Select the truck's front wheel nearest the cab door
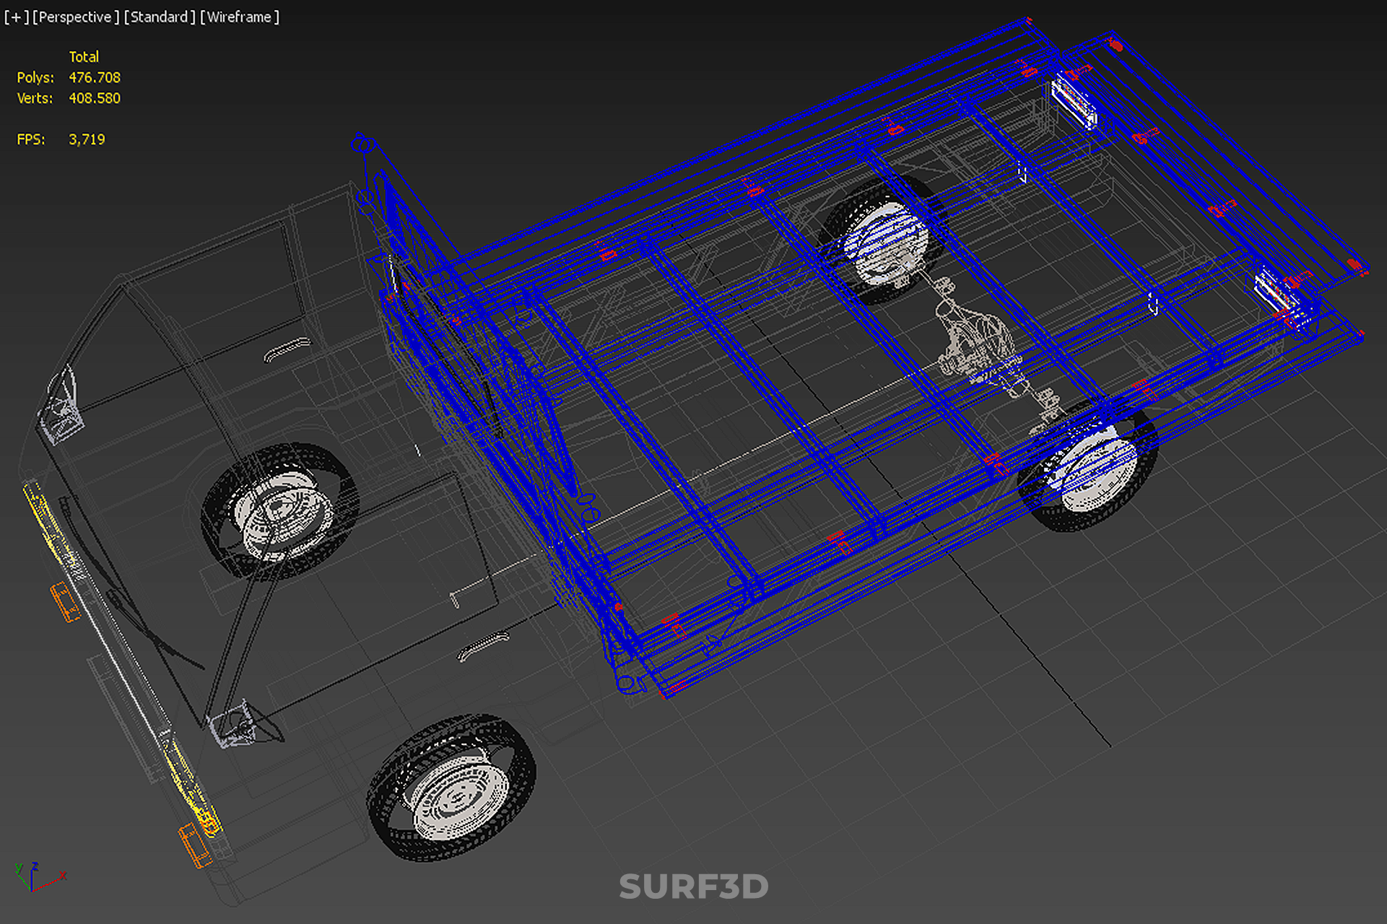Image resolution: width=1387 pixels, height=924 pixels. tap(280, 511)
